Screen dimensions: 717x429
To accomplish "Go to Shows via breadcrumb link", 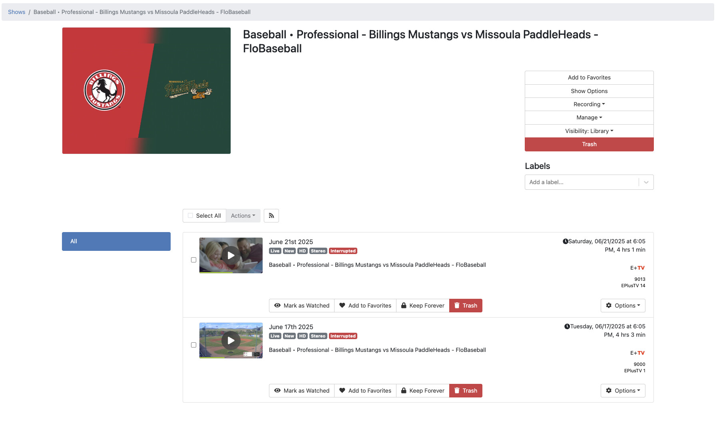I will pyautogui.click(x=16, y=12).
